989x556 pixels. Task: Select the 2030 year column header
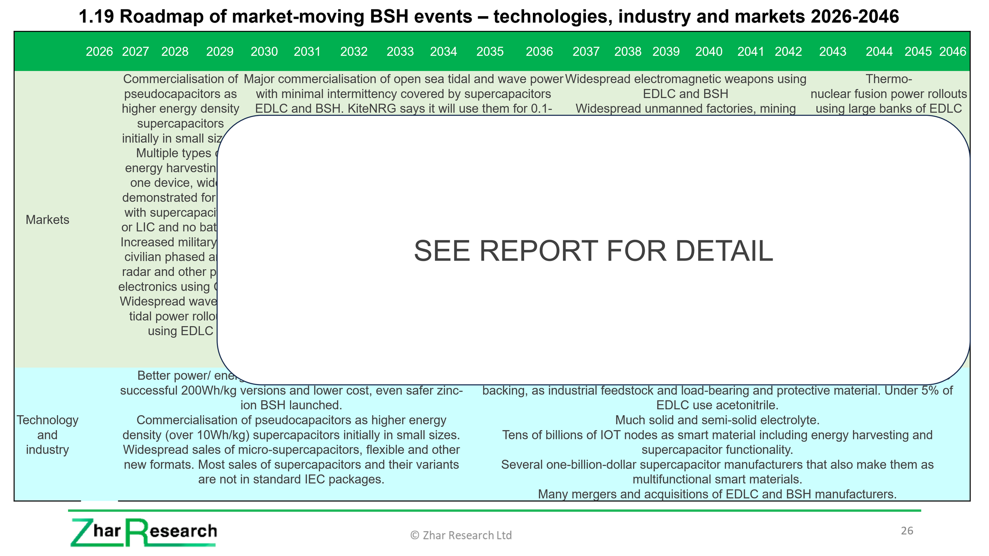point(264,52)
